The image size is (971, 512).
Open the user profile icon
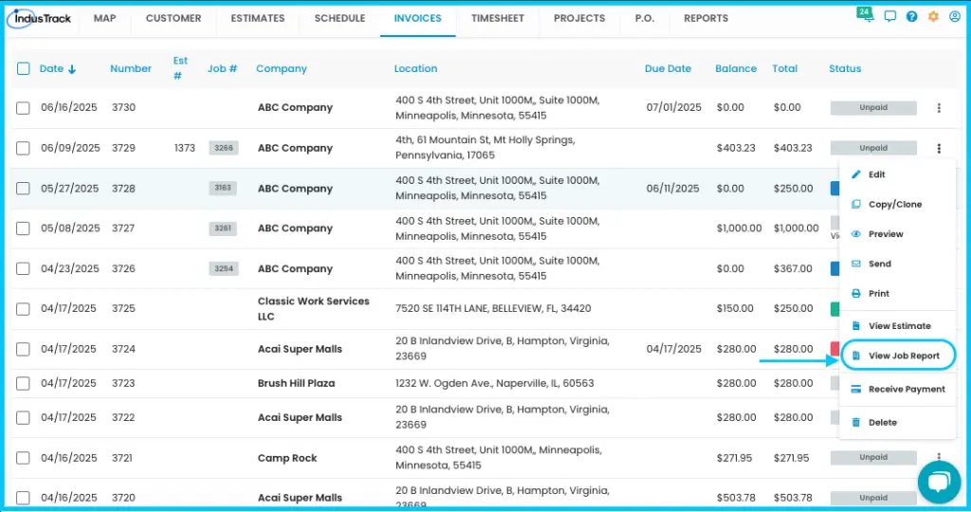pos(955,17)
